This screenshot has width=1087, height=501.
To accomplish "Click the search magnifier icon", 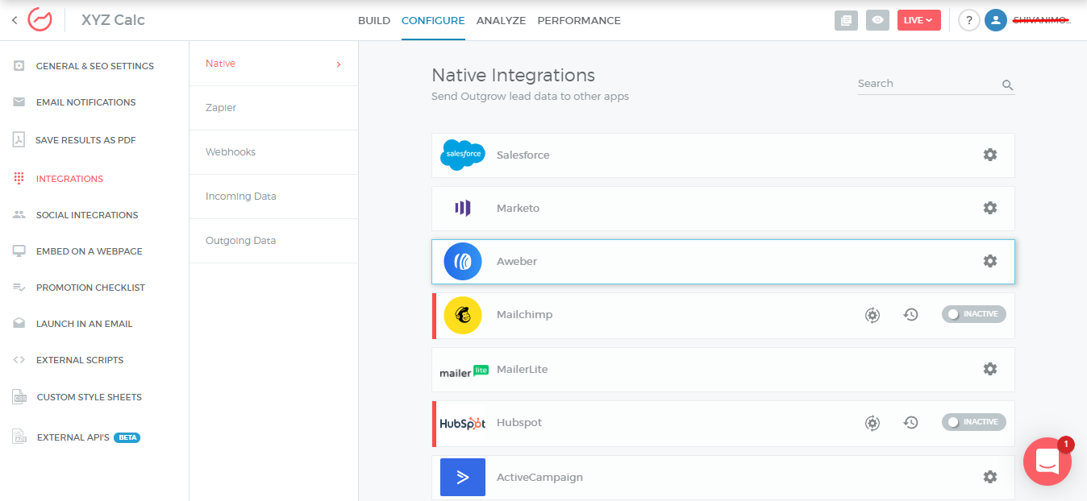I will (x=1007, y=85).
